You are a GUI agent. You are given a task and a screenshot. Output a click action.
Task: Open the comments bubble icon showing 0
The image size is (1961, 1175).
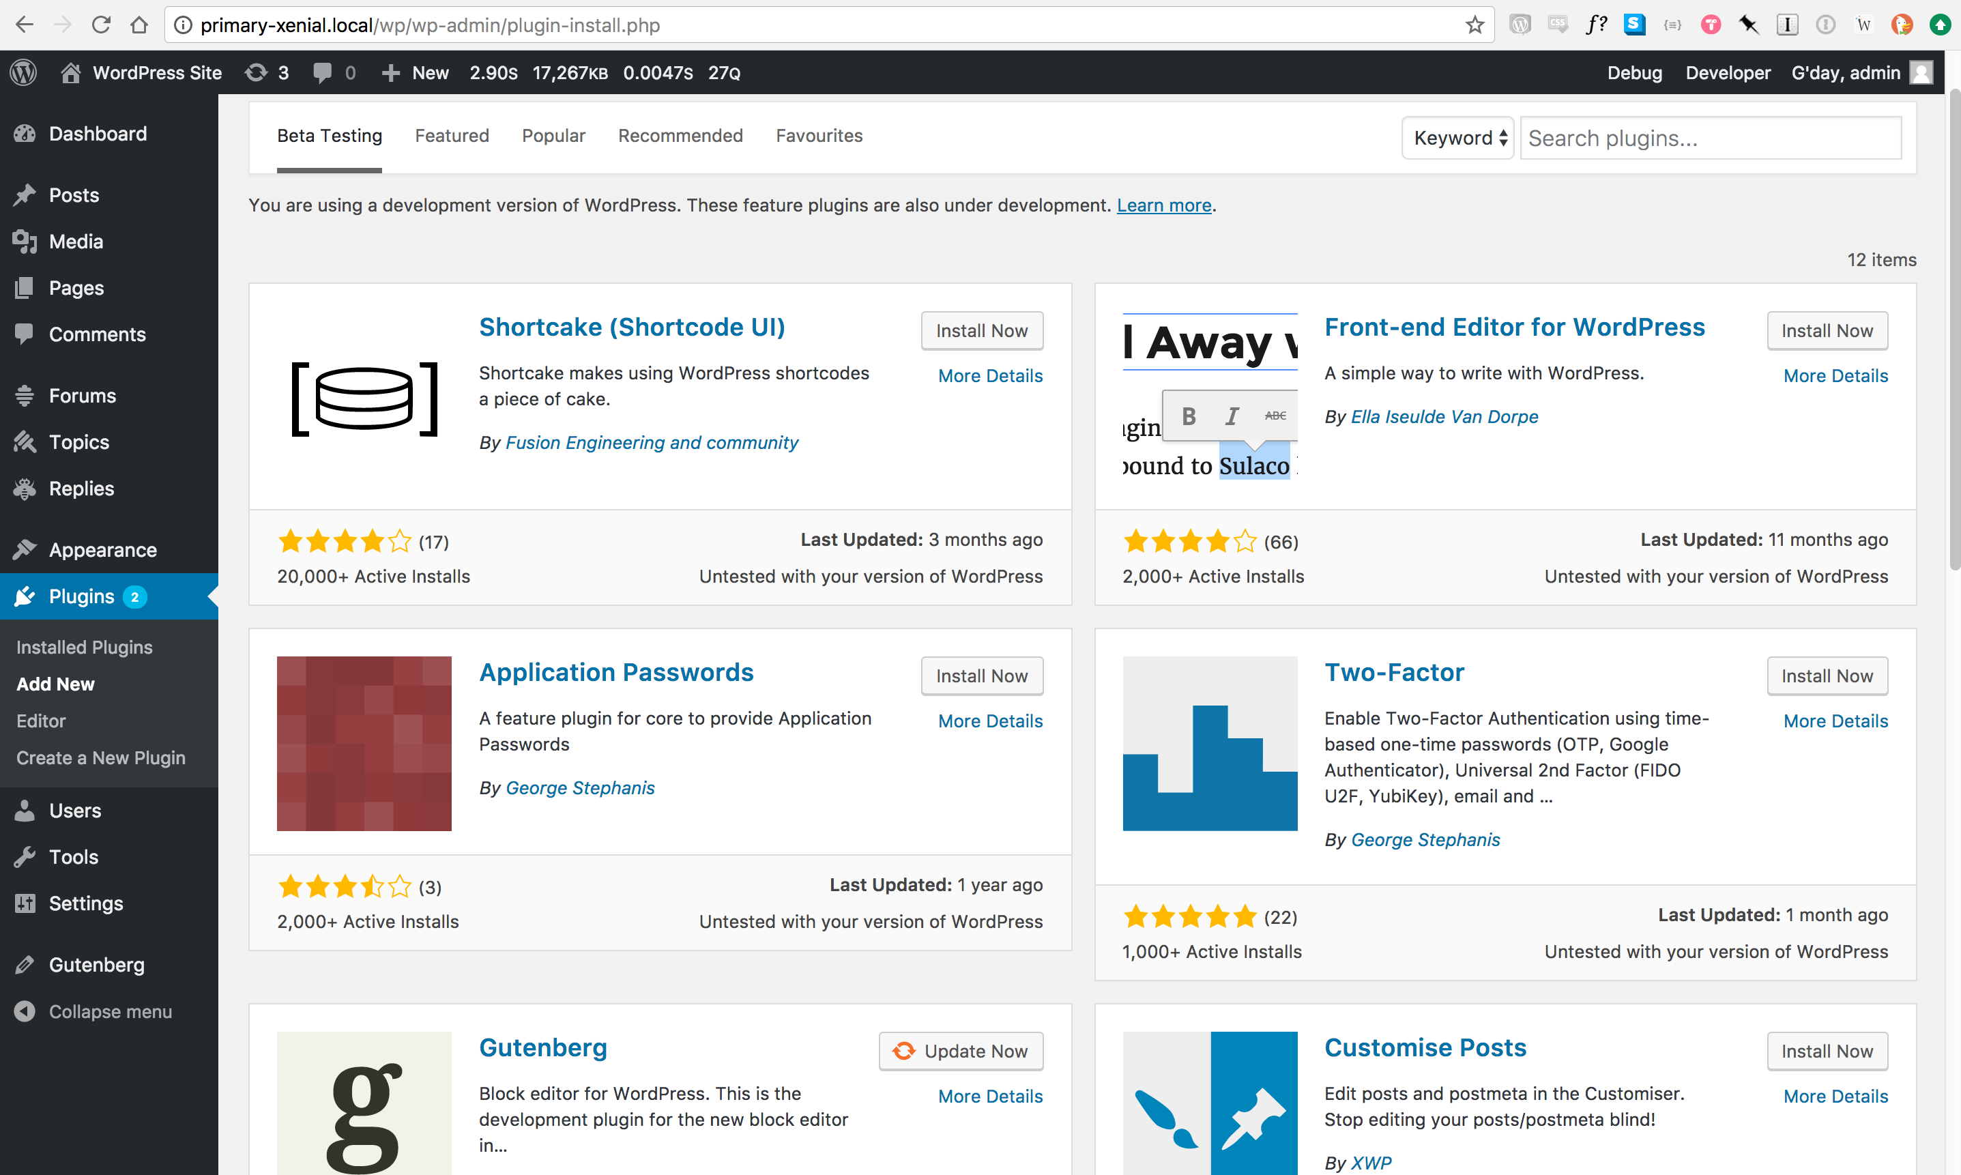click(334, 73)
